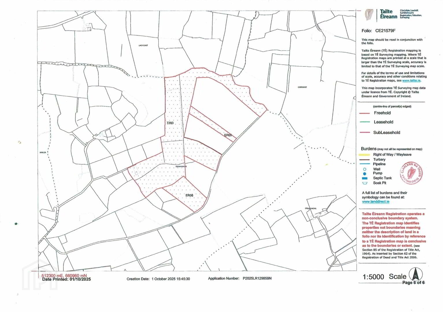Click the red Clárlann na Talún stamp
Image resolution: width=443 pixels, height=312 pixels.
tap(412, 173)
